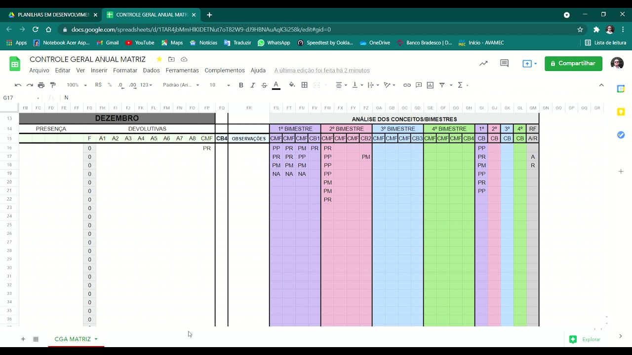Open Google Tasks side panel
The width and height of the screenshot is (632, 355).
point(621,135)
